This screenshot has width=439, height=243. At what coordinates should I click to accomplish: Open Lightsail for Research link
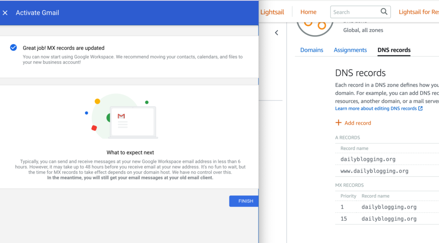click(418, 12)
